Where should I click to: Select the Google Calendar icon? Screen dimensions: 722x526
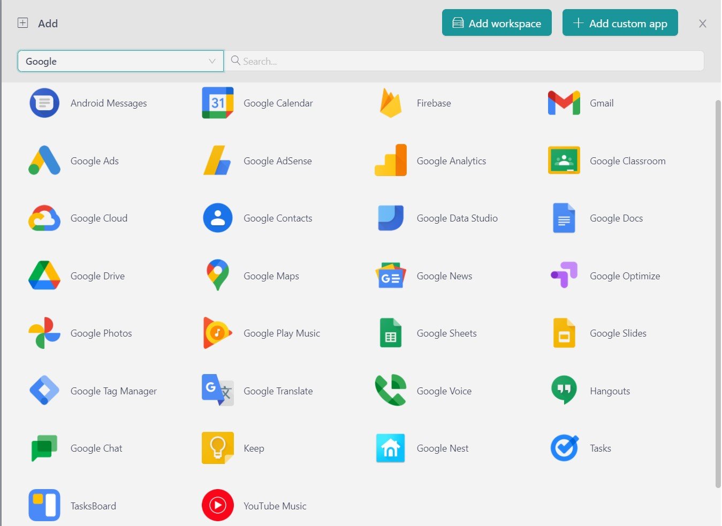click(217, 103)
